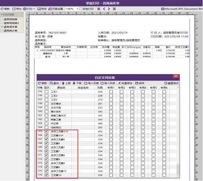Click the 原名称 column header
Viewport: 203px width, 181px height.
tap(61, 88)
